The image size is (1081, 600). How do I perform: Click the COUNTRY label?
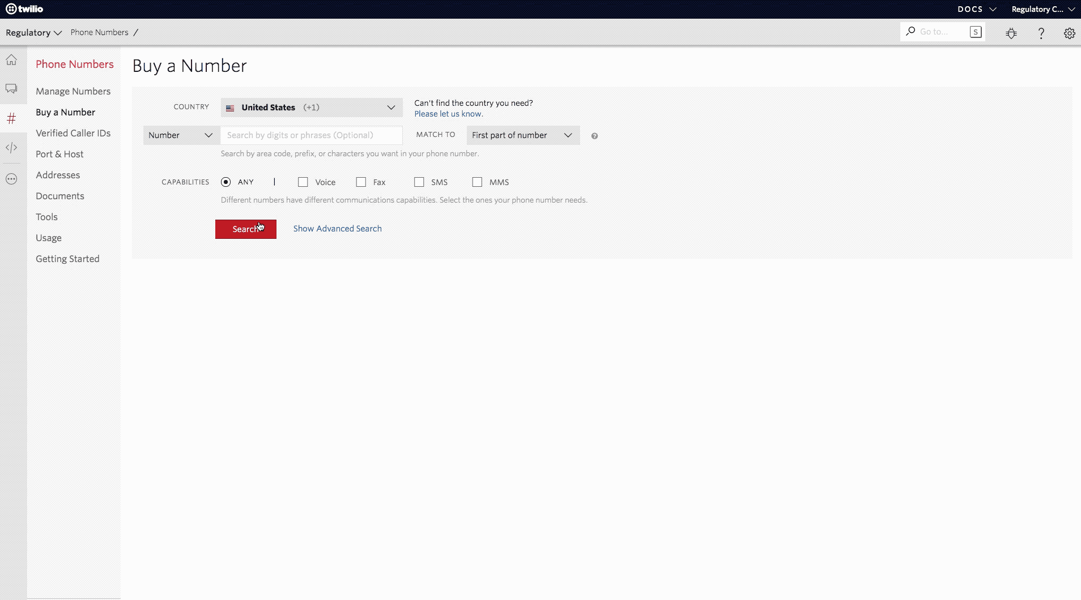pyautogui.click(x=191, y=106)
